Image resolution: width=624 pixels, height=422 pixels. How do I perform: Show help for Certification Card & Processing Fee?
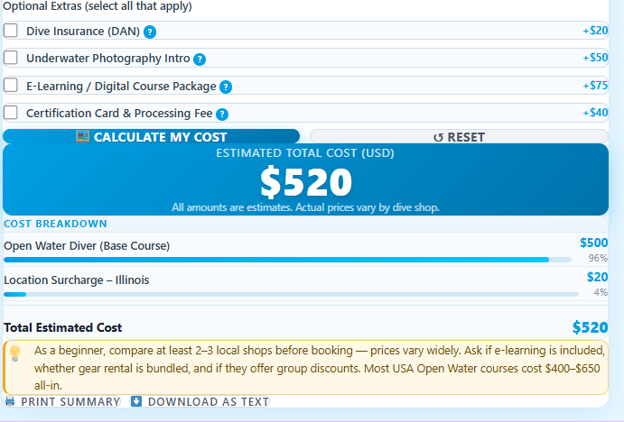pyautogui.click(x=222, y=115)
